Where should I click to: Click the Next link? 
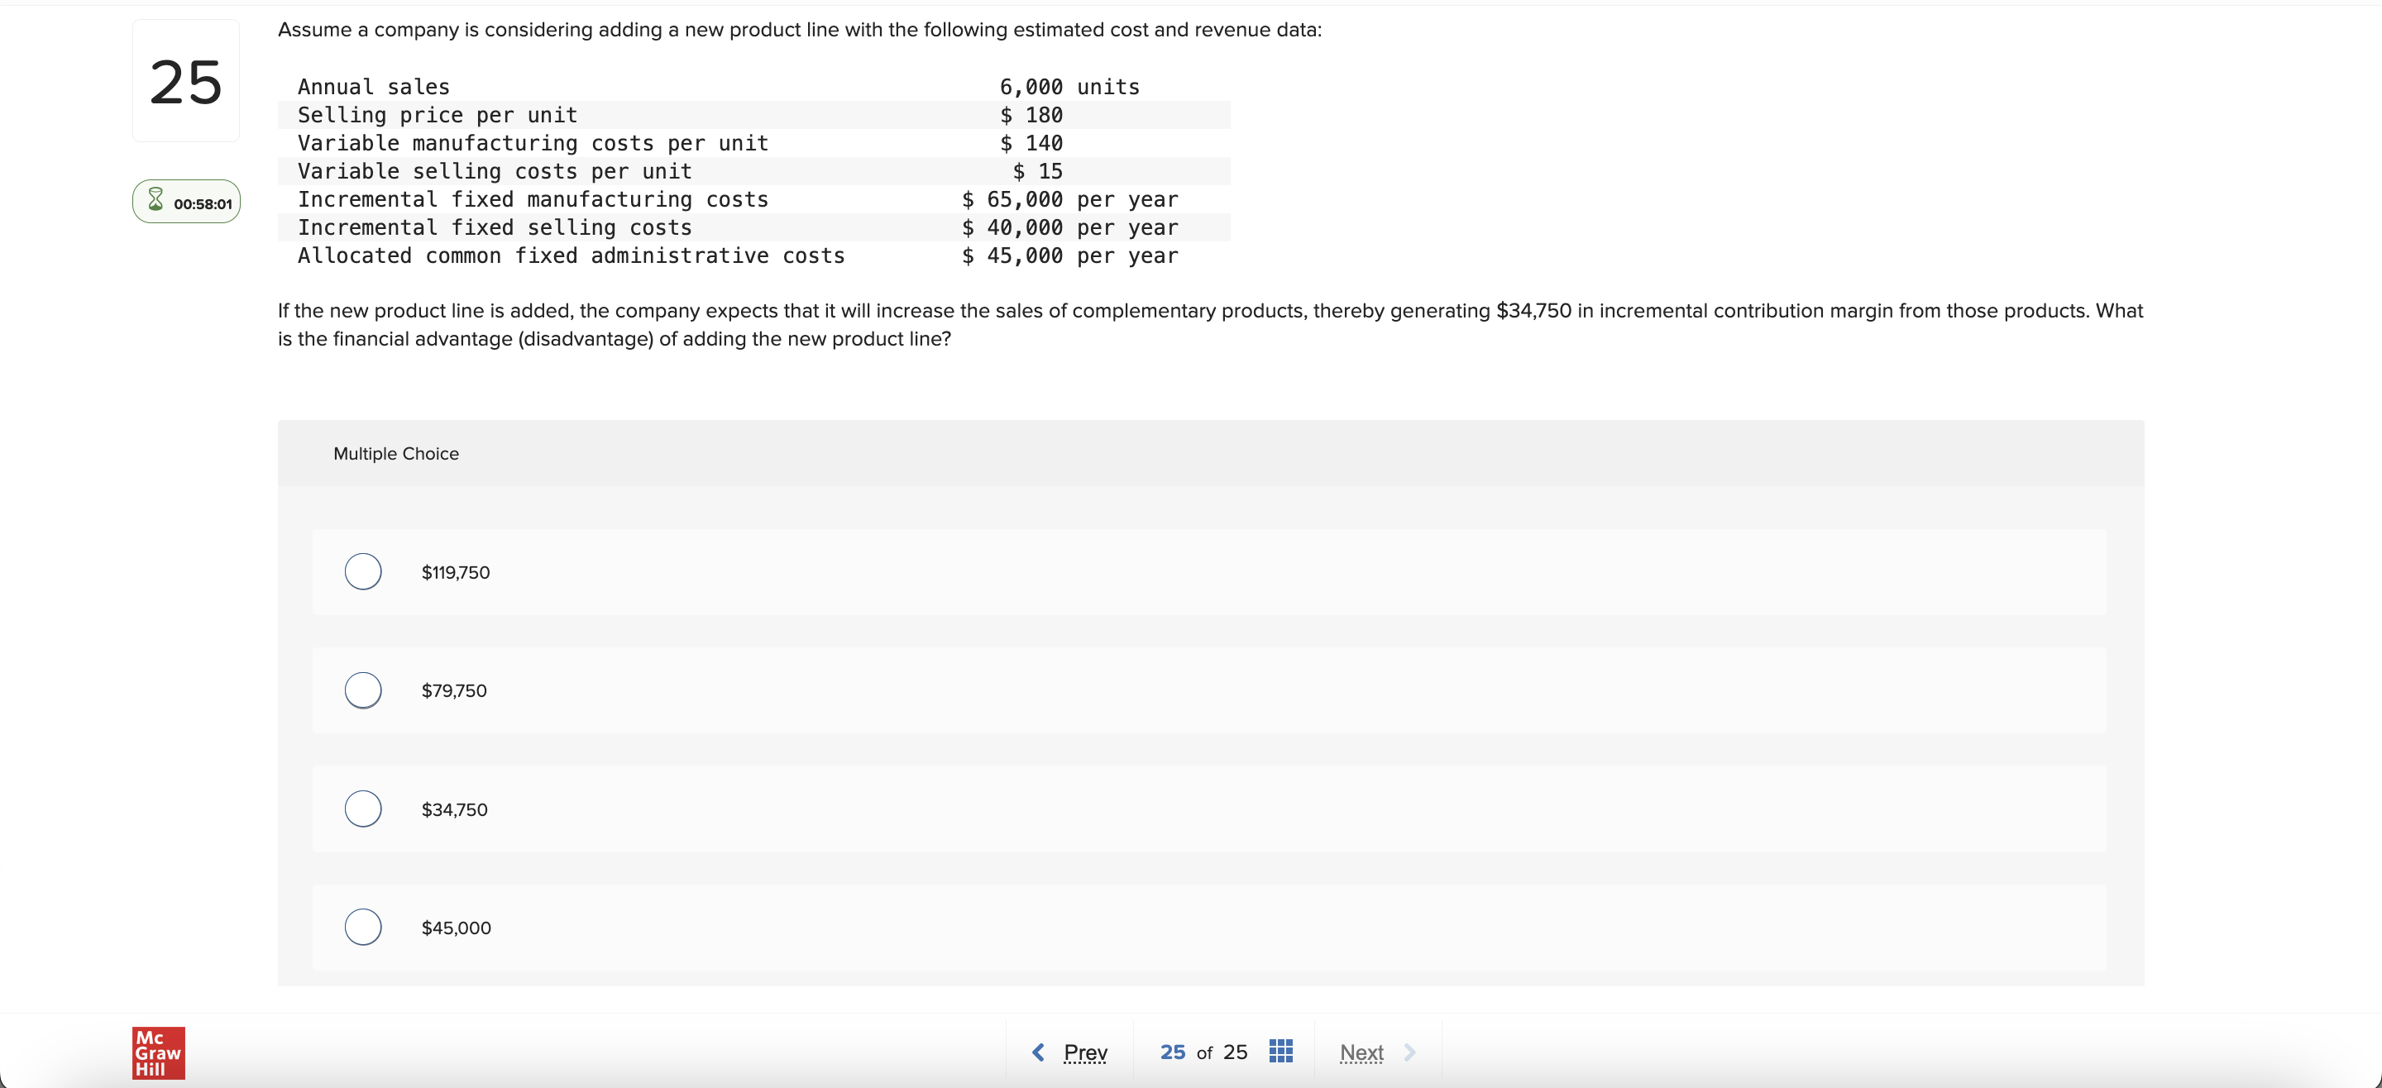pyautogui.click(x=1361, y=1052)
